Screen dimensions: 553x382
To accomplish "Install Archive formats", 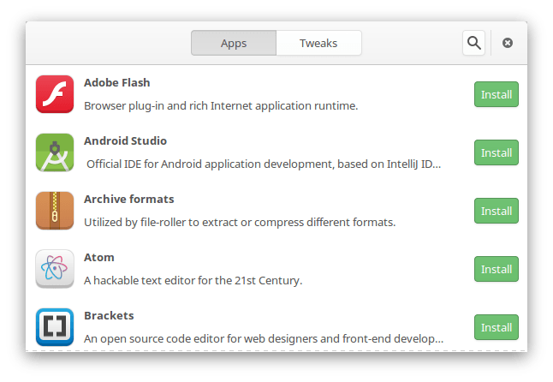I will pyautogui.click(x=497, y=211).
